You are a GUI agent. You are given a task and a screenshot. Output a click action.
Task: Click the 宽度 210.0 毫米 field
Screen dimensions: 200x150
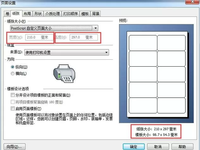tap(39, 37)
